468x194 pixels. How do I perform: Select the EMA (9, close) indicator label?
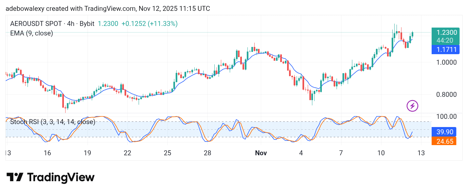(31, 33)
